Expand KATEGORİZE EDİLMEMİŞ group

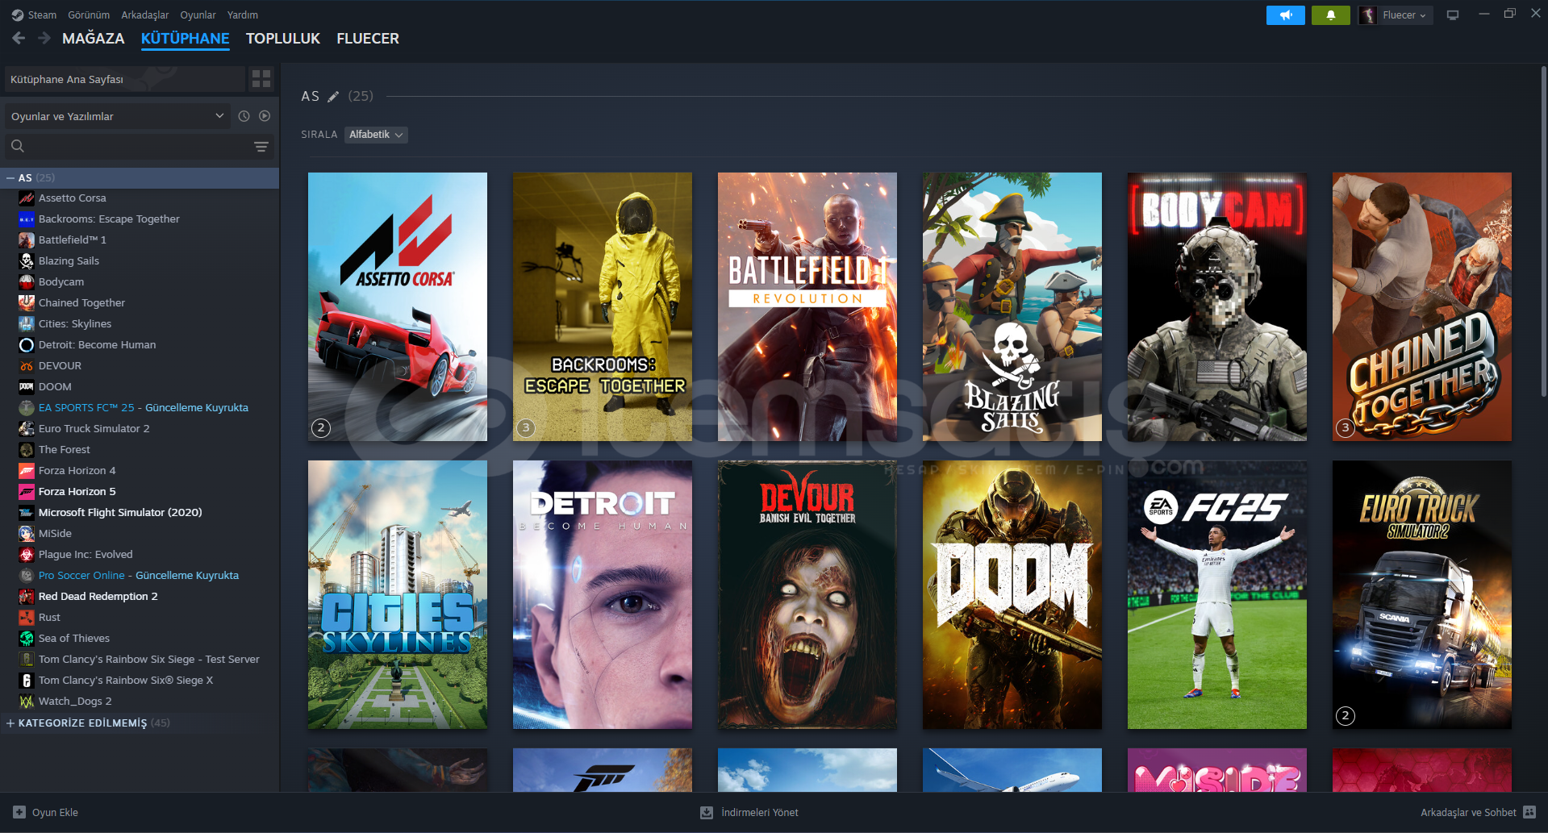coord(10,723)
